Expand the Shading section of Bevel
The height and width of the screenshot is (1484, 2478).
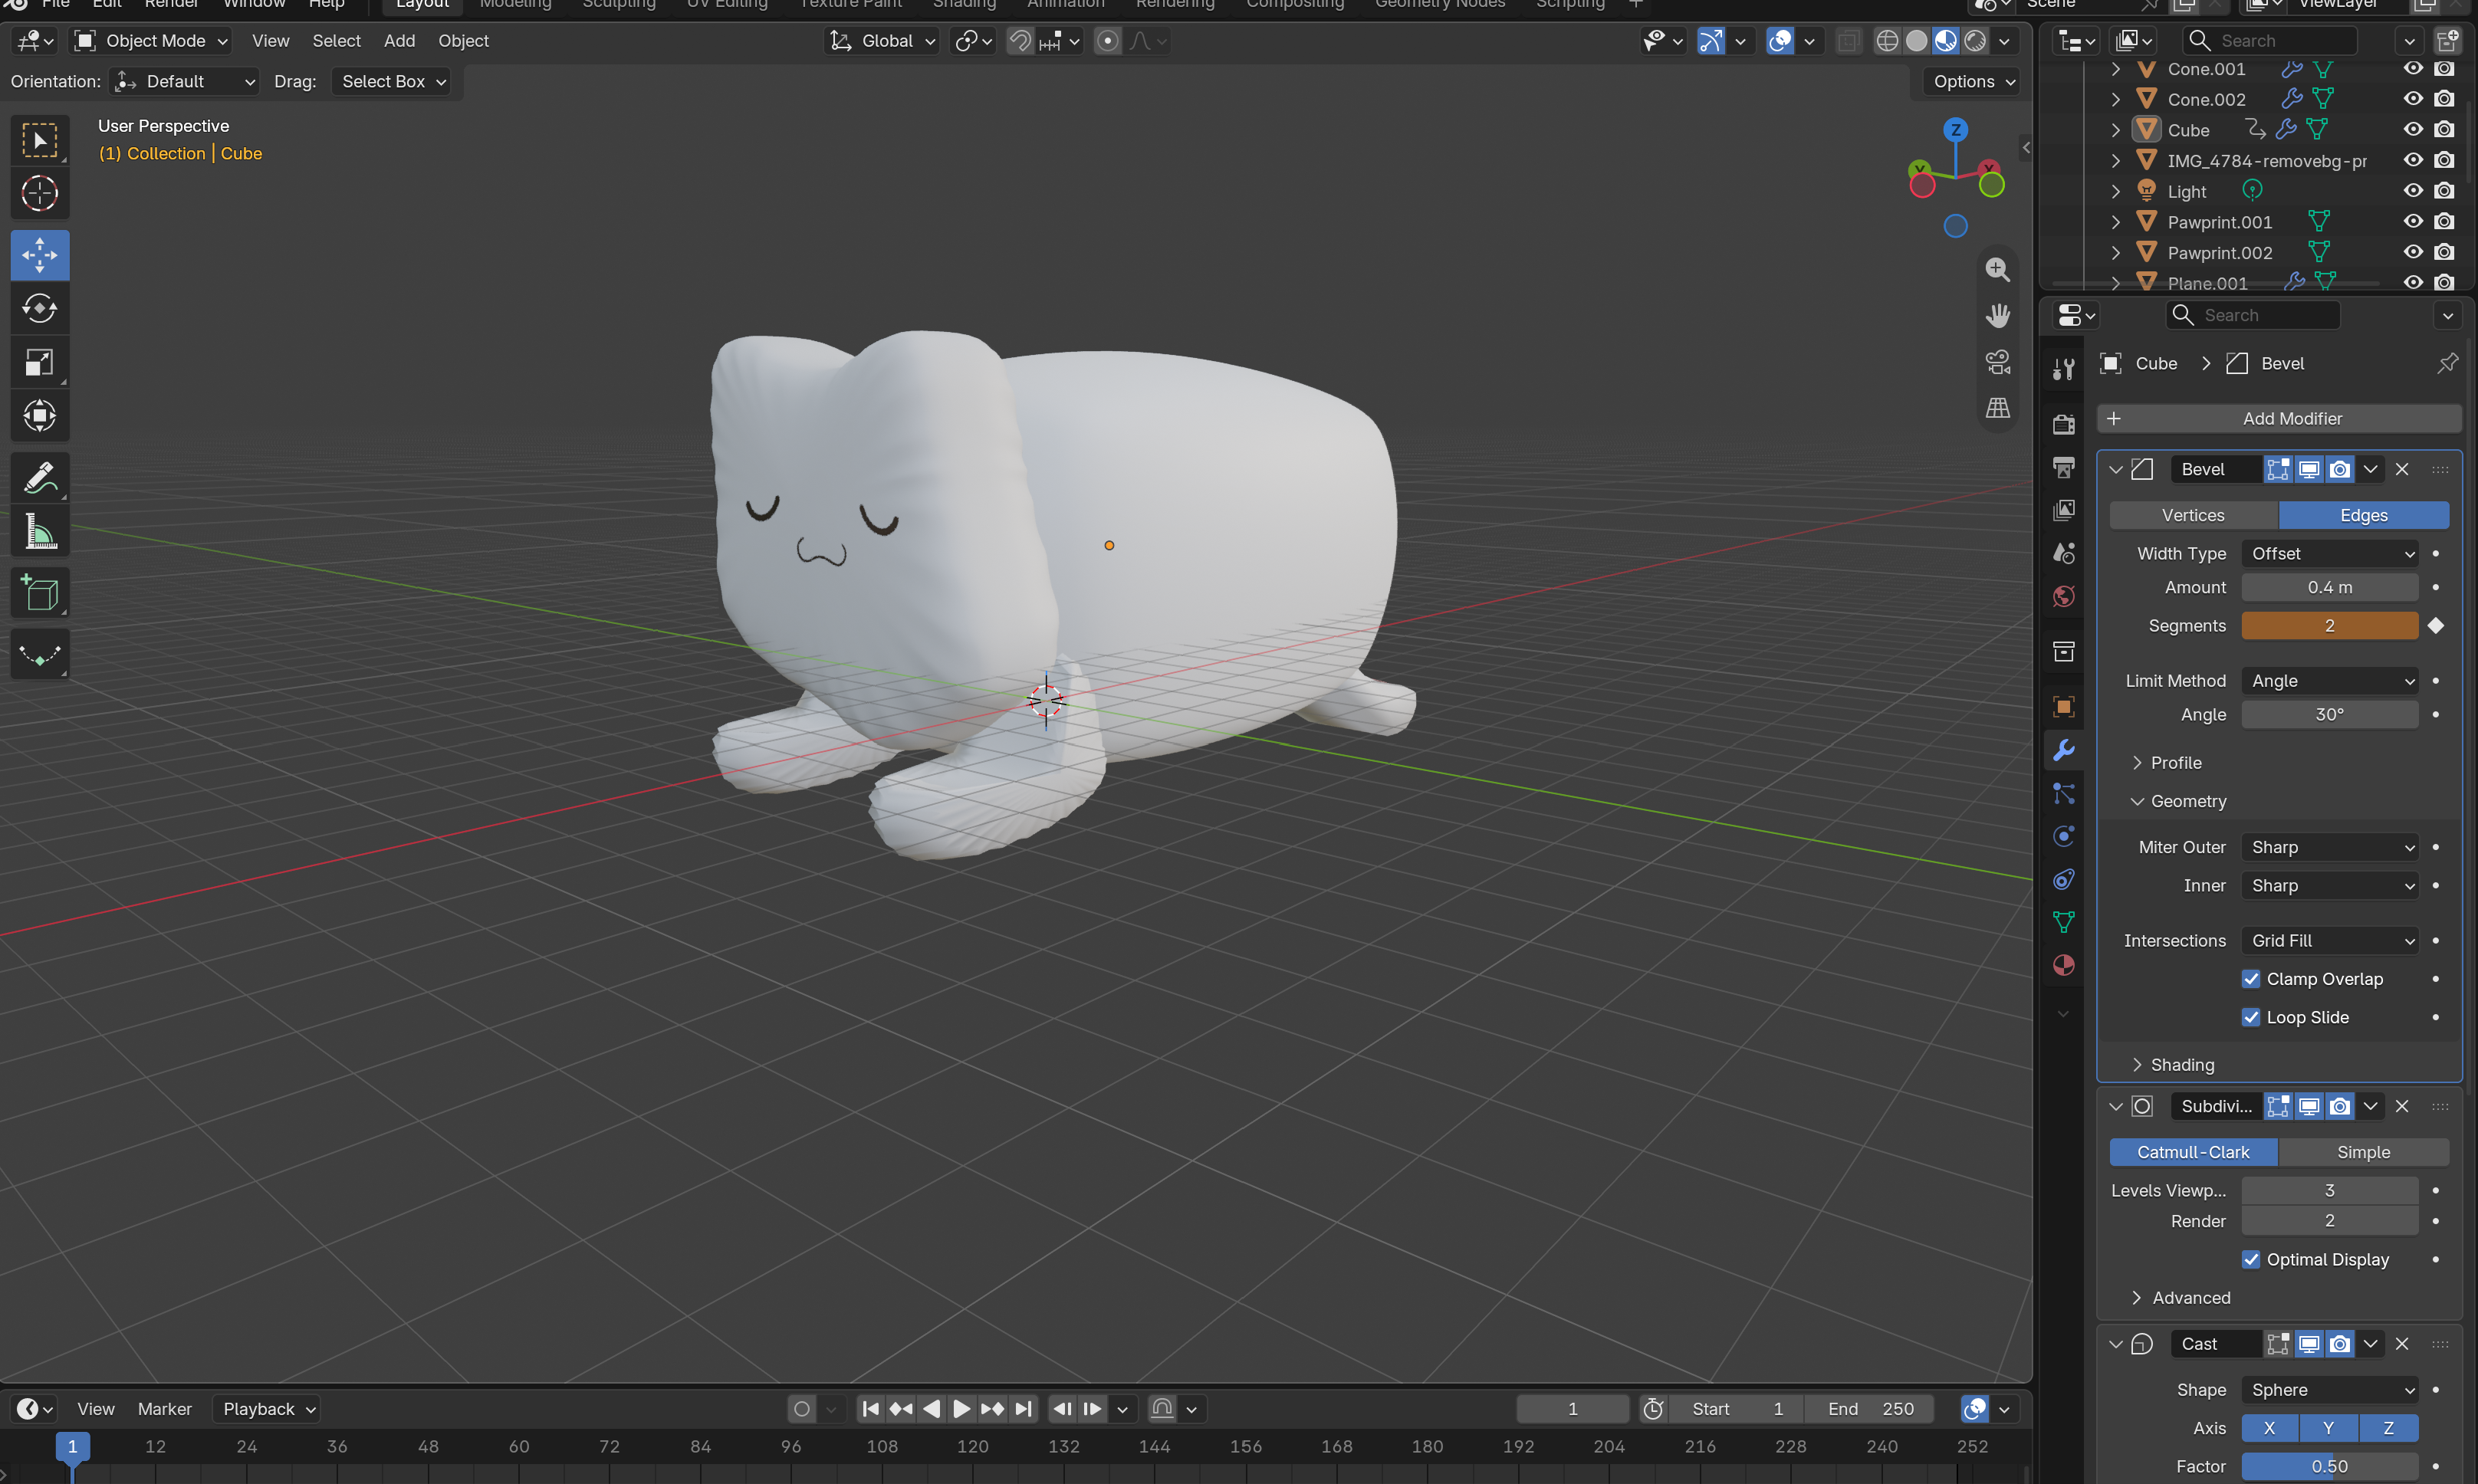coord(2172,1065)
